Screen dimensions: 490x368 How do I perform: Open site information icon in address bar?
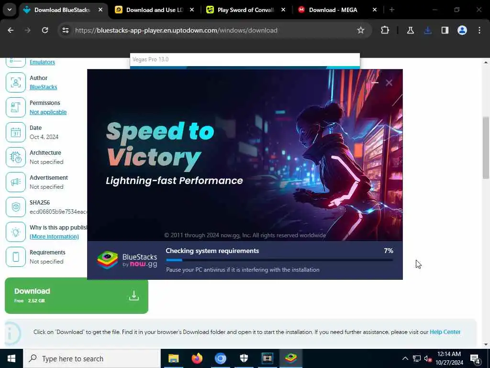(x=65, y=30)
